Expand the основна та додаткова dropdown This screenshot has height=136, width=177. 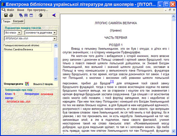[x=55, y=33]
